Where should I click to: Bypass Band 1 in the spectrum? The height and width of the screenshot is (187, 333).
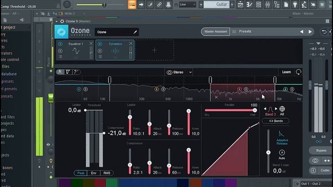(79, 89)
